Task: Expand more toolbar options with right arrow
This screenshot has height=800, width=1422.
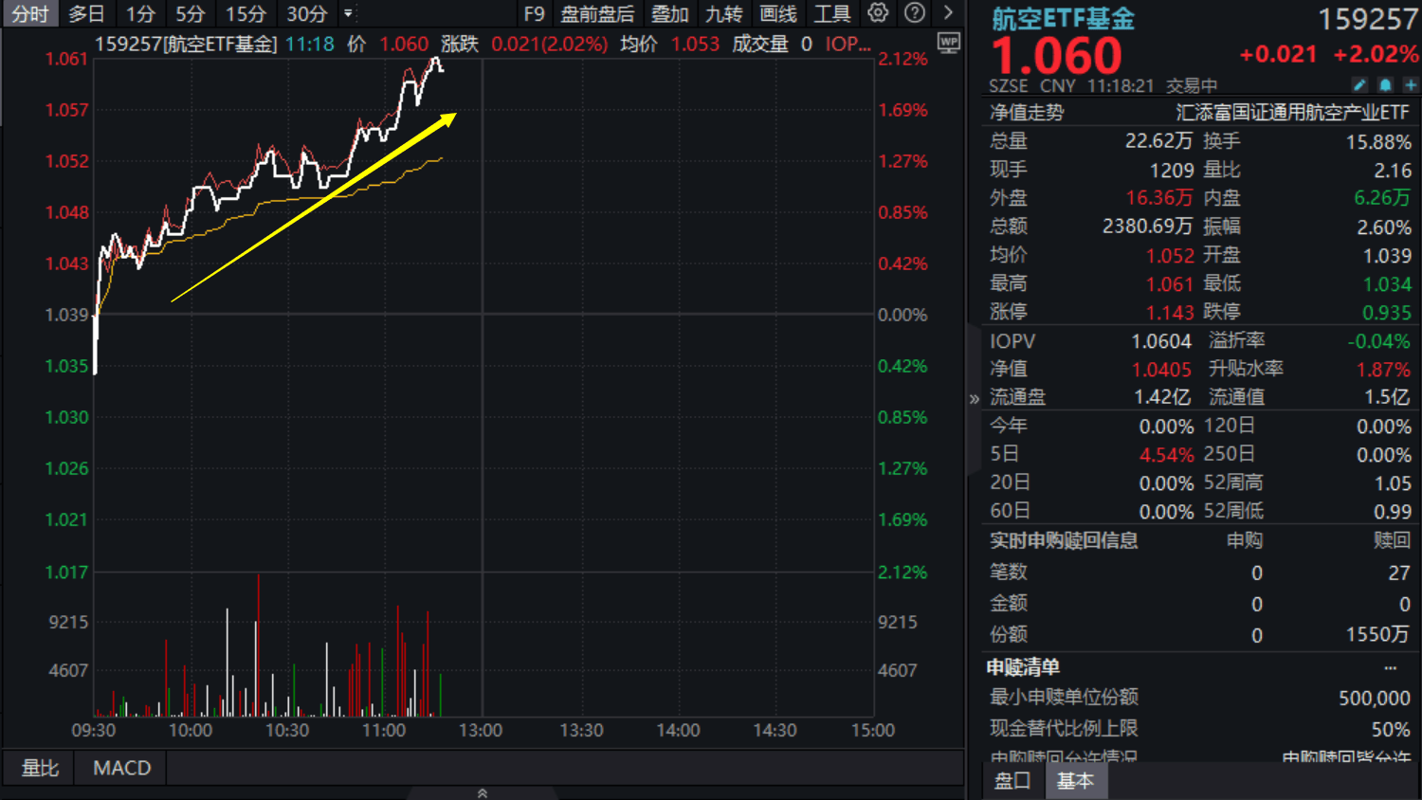Action: [x=950, y=14]
